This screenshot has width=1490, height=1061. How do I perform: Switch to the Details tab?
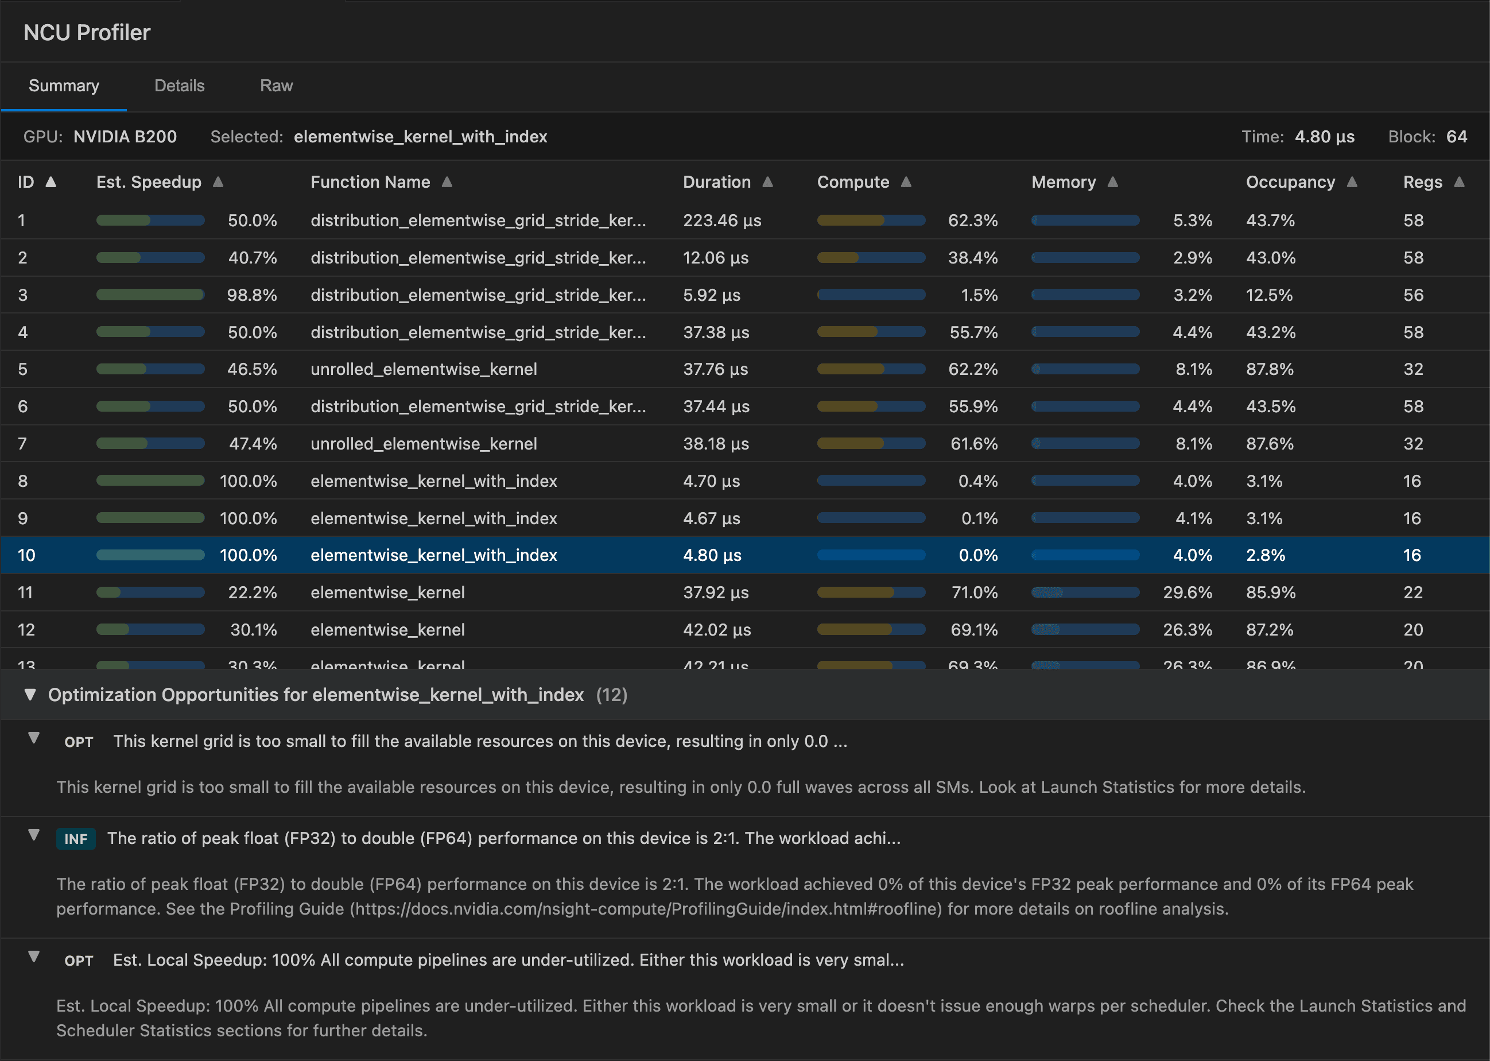point(179,85)
